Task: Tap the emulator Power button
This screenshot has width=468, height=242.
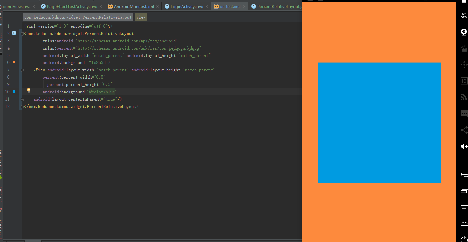Action: (x=464, y=239)
